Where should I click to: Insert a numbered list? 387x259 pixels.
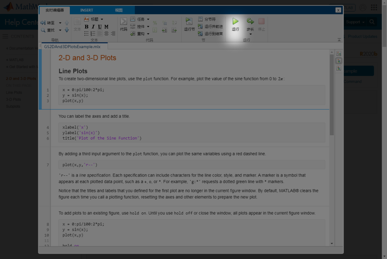coord(93,33)
